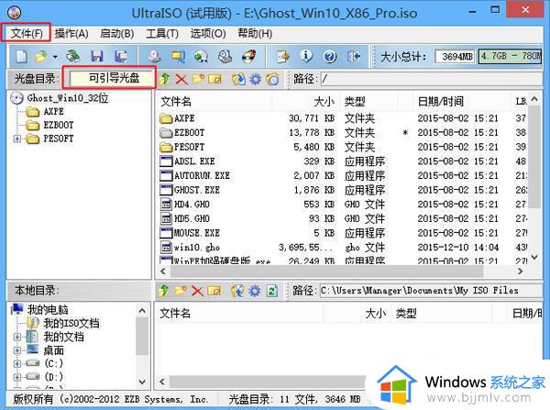Click the Compress ISO toolbar icon
Screen dimensions: 550x410
(x=178, y=56)
